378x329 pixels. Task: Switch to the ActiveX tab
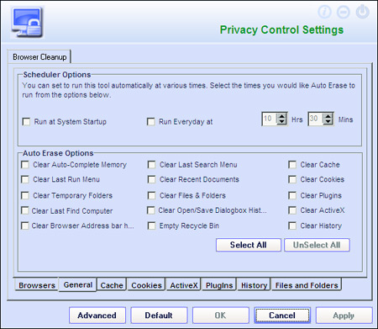(x=184, y=285)
